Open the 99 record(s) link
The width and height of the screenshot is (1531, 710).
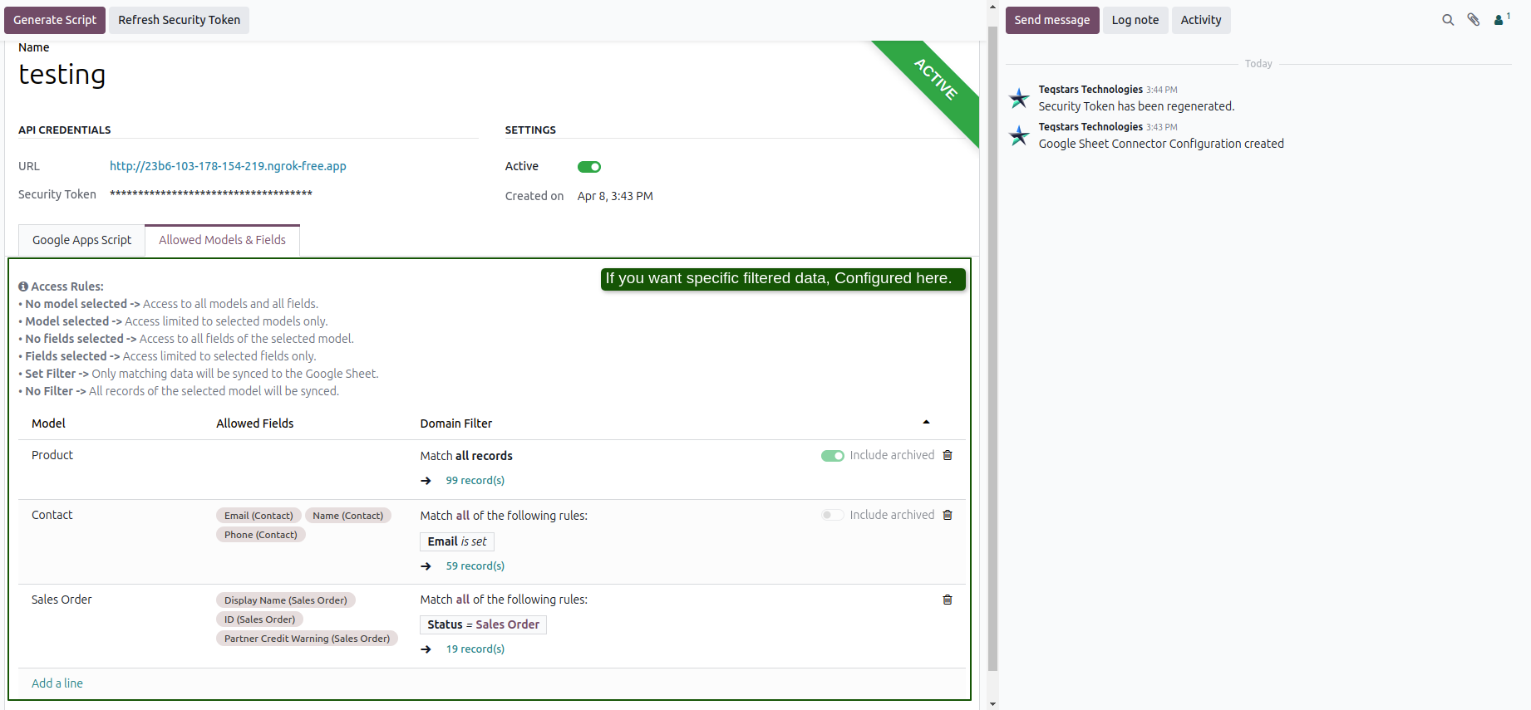tap(475, 481)
